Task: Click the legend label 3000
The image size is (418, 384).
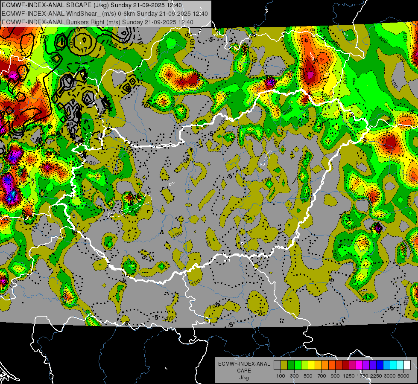Action: coord(390,376)
